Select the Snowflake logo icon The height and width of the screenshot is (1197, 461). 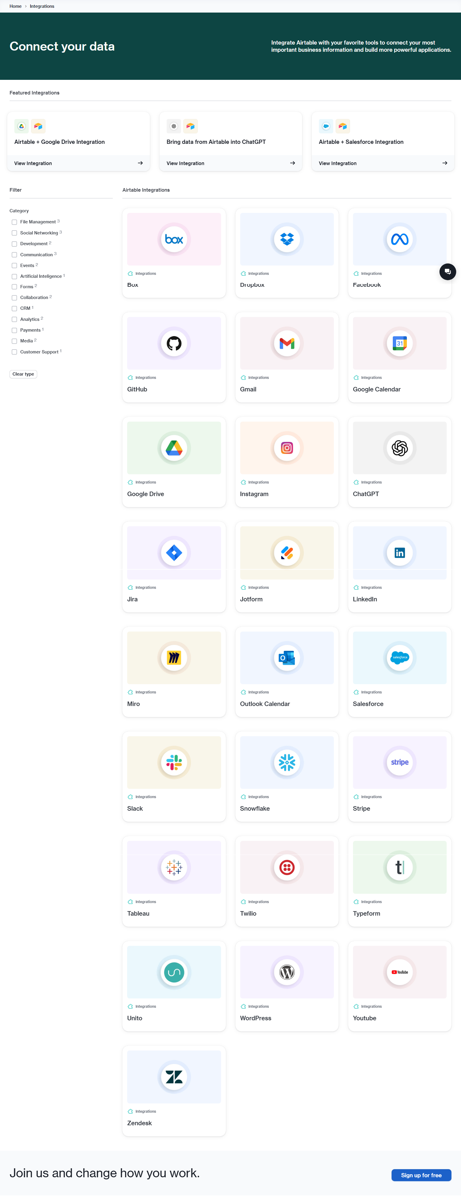coord(287,763)
